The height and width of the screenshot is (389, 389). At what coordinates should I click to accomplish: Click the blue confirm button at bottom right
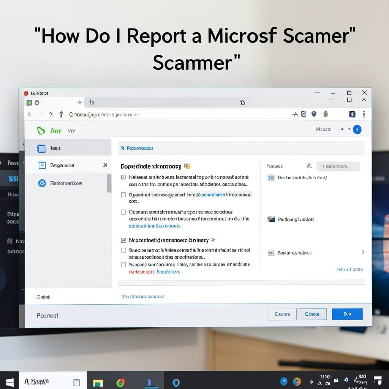click(347, 314)
